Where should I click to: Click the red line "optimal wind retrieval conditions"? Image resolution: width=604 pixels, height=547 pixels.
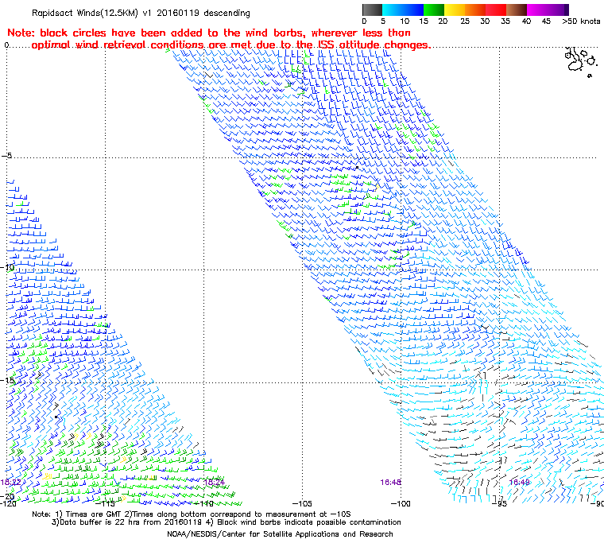coord(230,45)
